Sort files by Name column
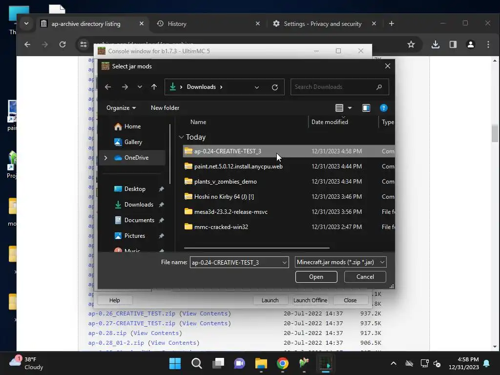 (198, 122)
